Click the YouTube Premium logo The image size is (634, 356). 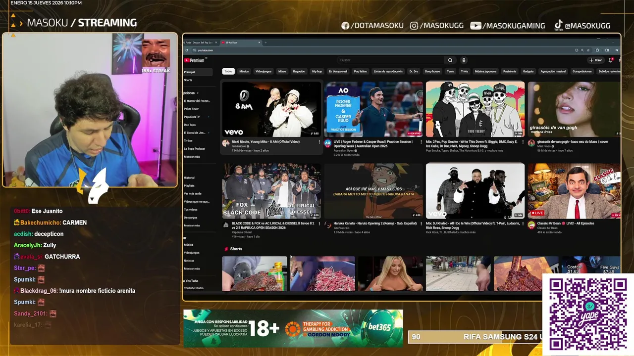(x=194, y=60)
